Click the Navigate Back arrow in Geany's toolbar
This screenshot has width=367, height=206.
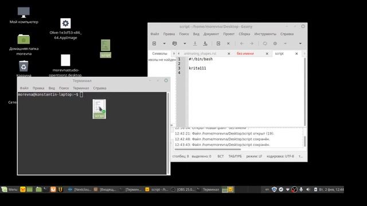pyautogui.click(x=242, y=43)
